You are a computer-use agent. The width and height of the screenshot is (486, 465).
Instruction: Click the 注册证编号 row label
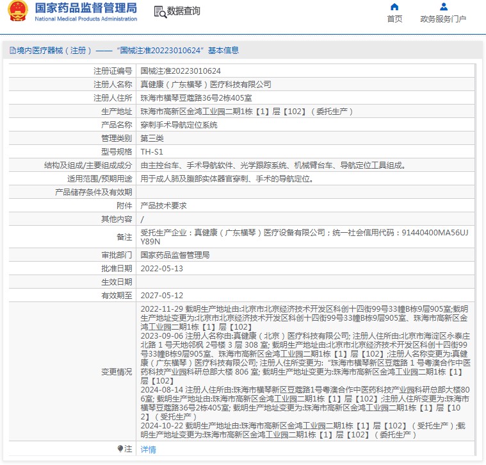[113, 71]
